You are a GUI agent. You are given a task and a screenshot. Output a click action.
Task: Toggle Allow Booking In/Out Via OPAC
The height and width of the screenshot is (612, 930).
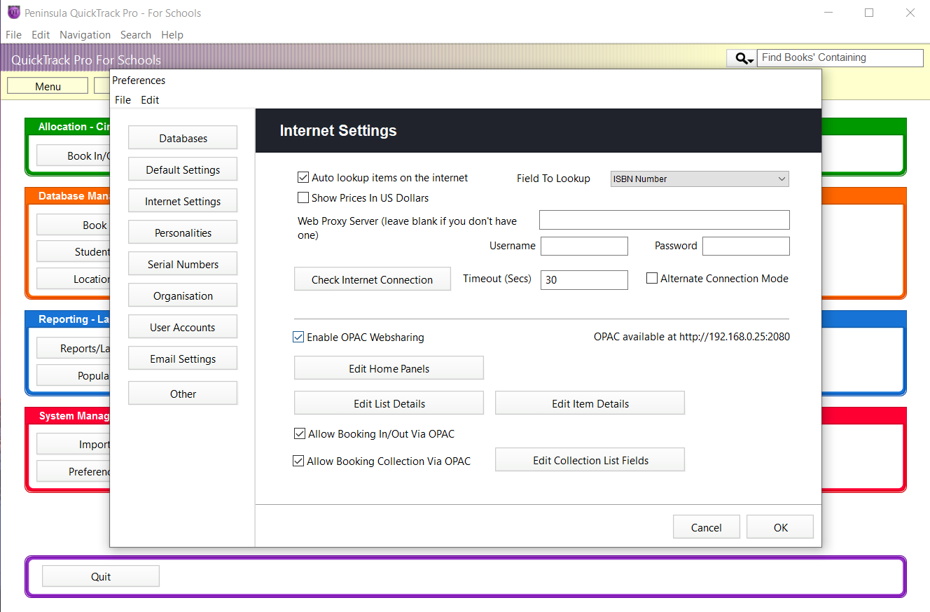[x=299, y=434]
